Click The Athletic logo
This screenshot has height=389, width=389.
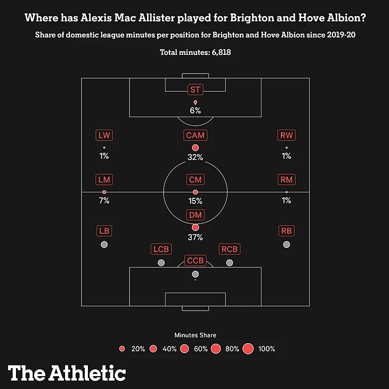point(67,372)
